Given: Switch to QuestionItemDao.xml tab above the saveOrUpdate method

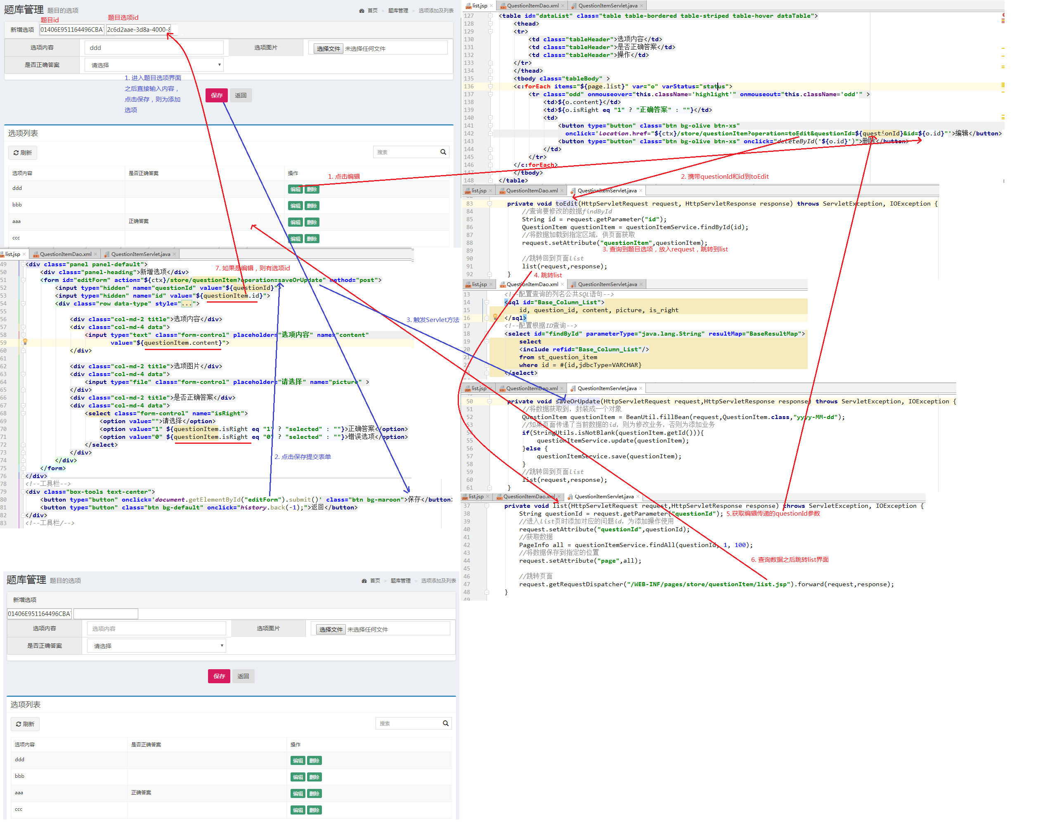Looking at the screenshot, I should (532, 388).
